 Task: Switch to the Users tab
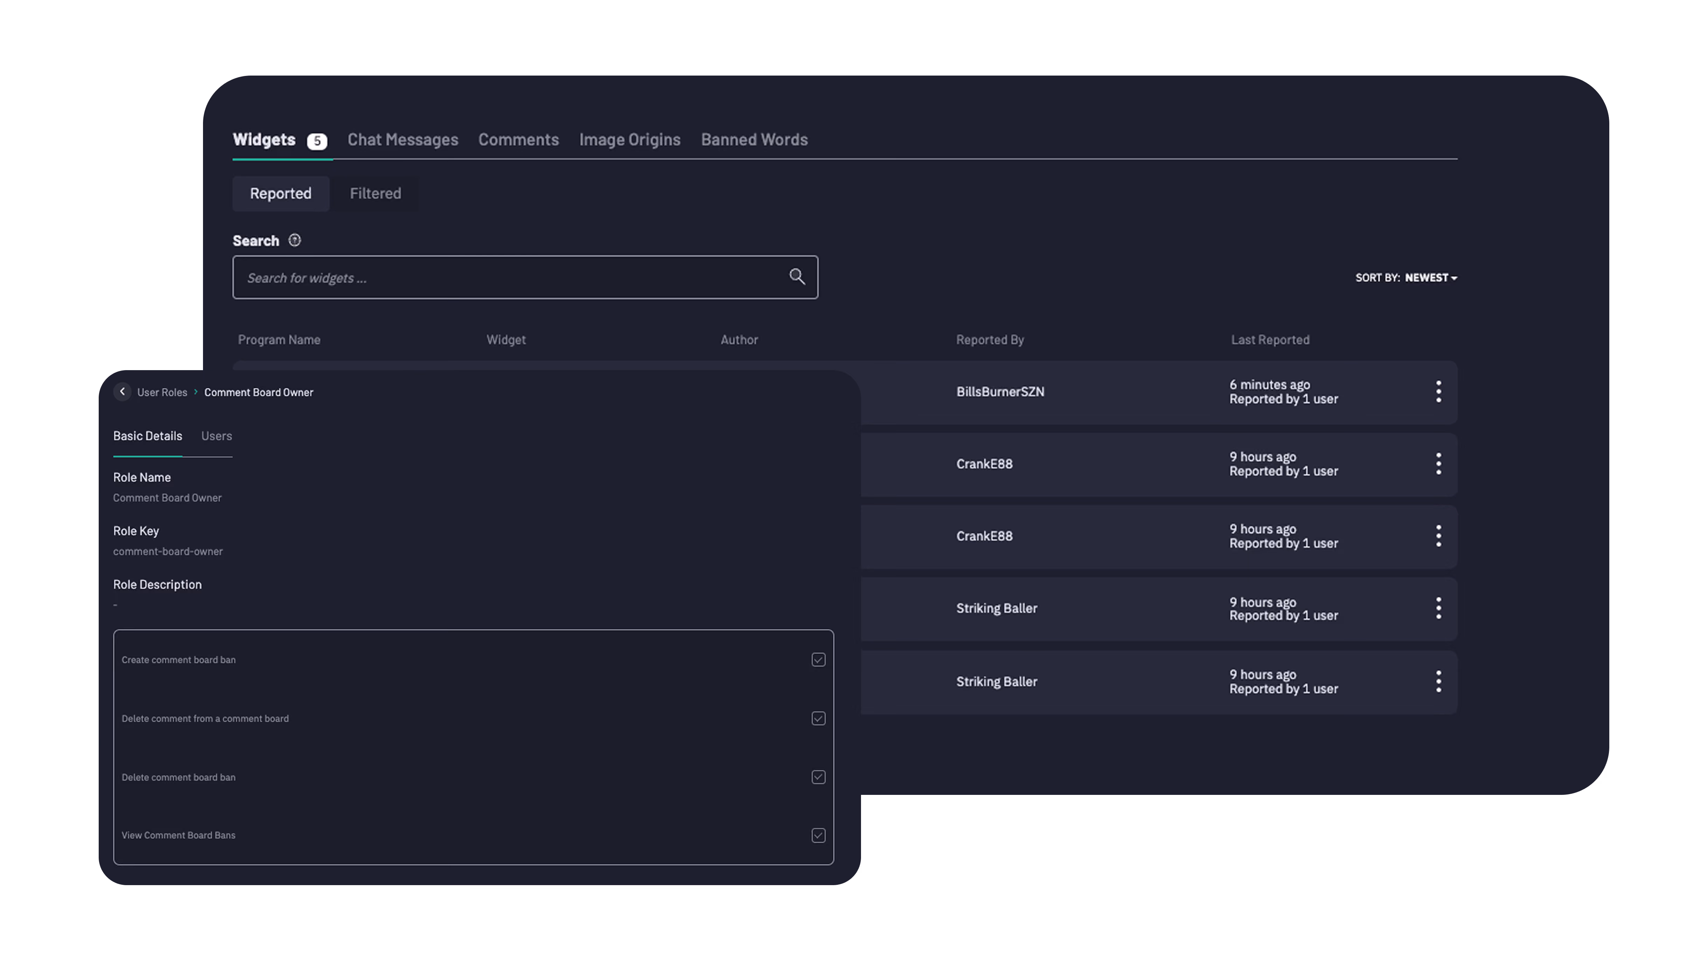click(x=217, y=436)
